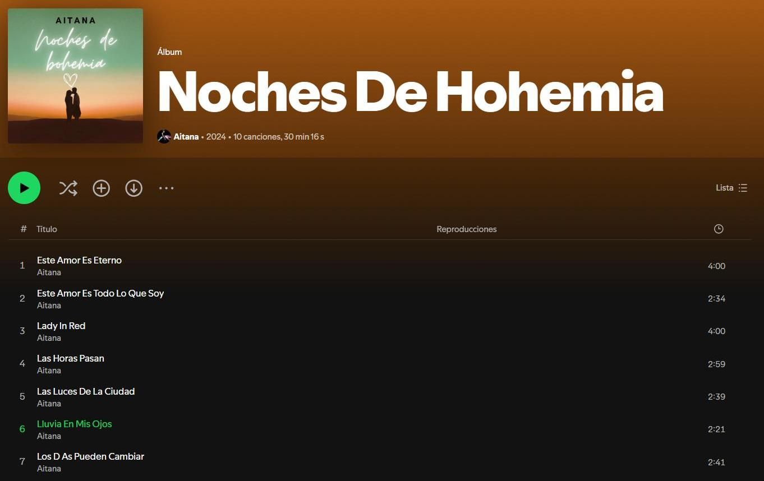Click the # column header

tap(24, 229)
